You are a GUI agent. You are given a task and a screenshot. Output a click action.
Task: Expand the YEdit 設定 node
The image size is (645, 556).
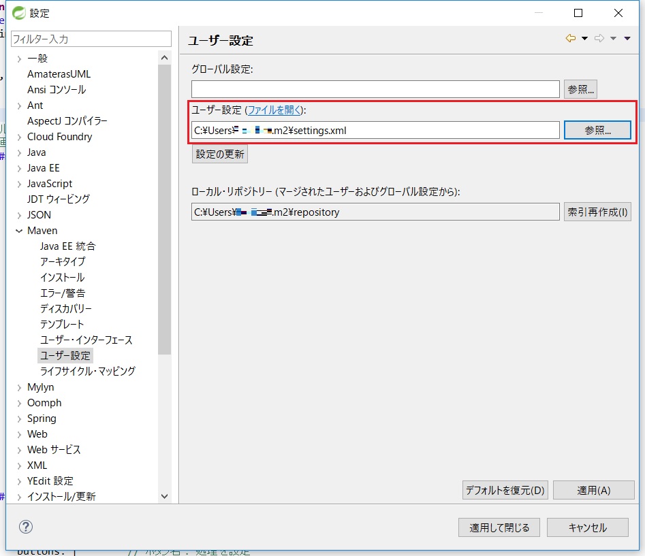coord(19,481)
